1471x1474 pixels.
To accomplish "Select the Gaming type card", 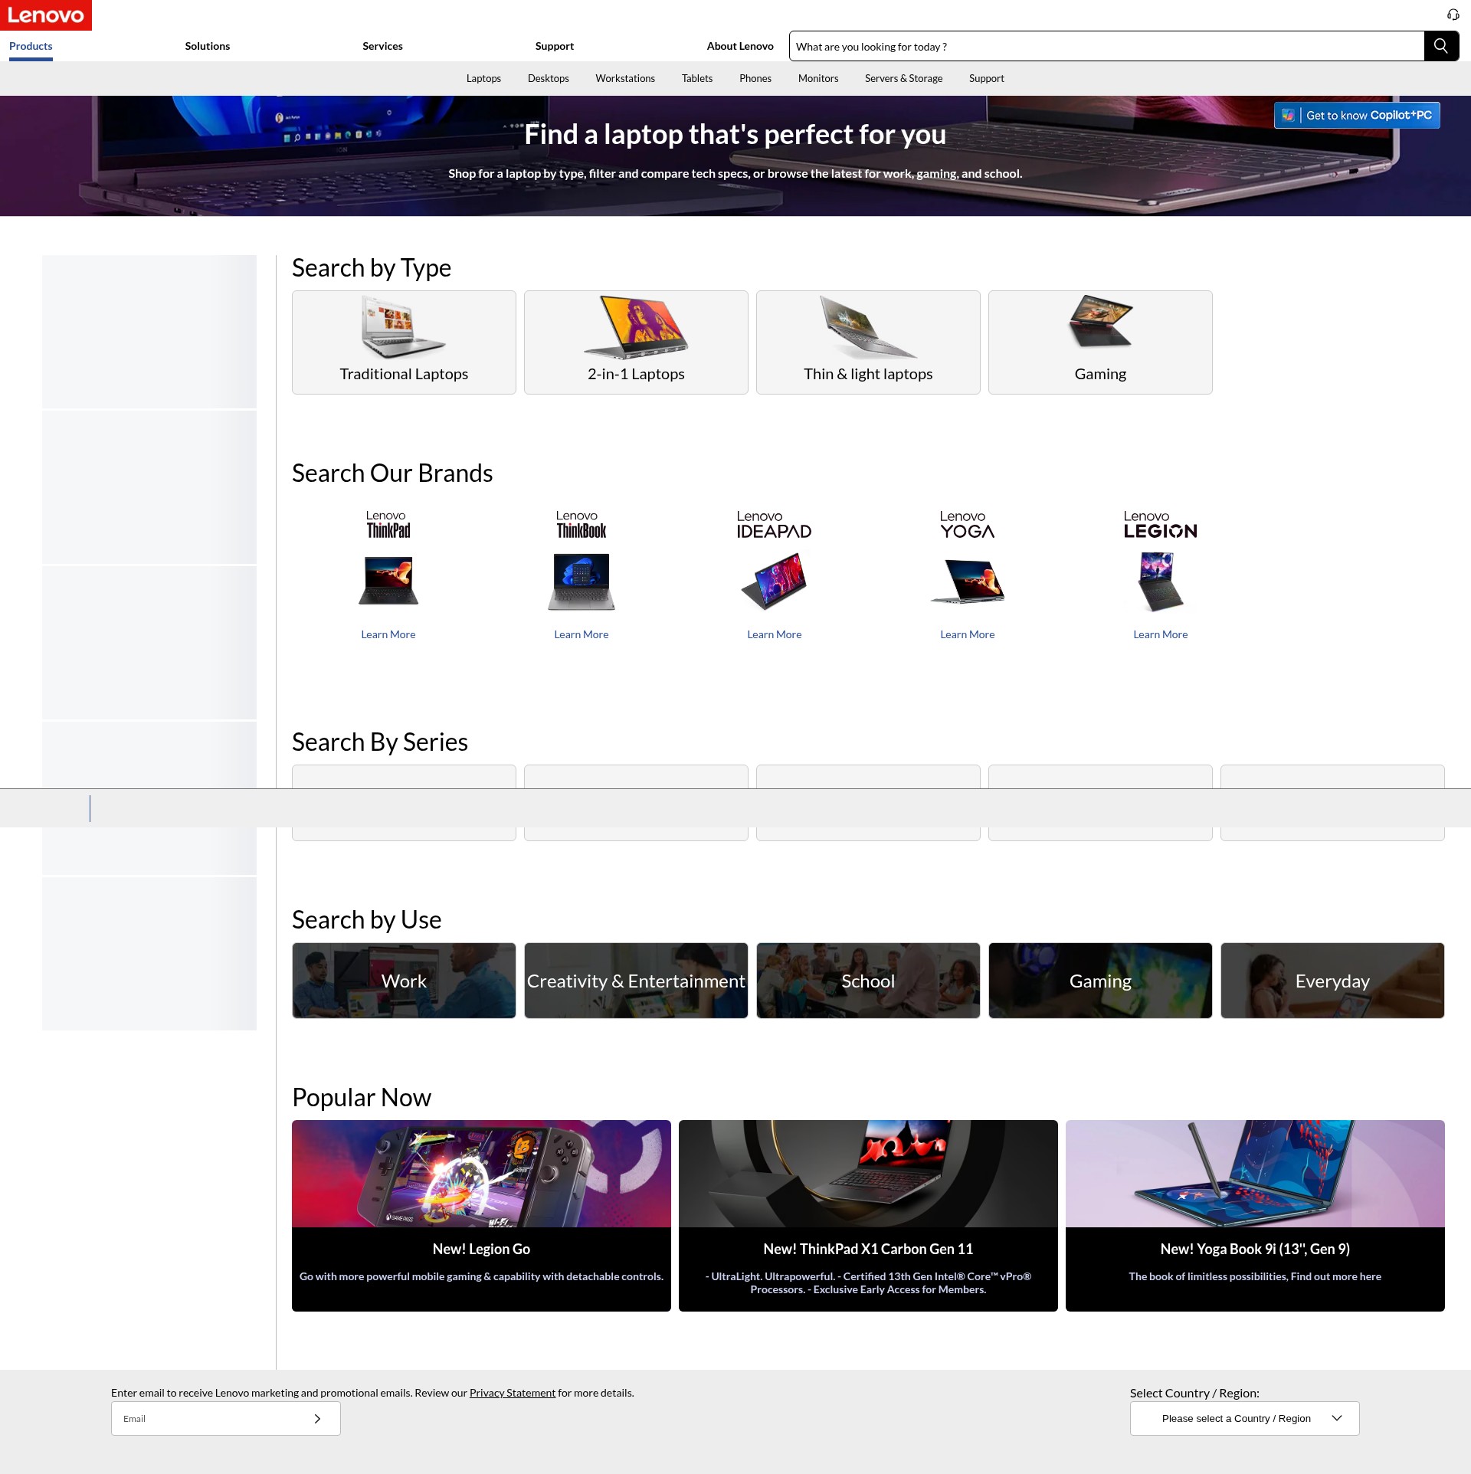I will 1100,342.
